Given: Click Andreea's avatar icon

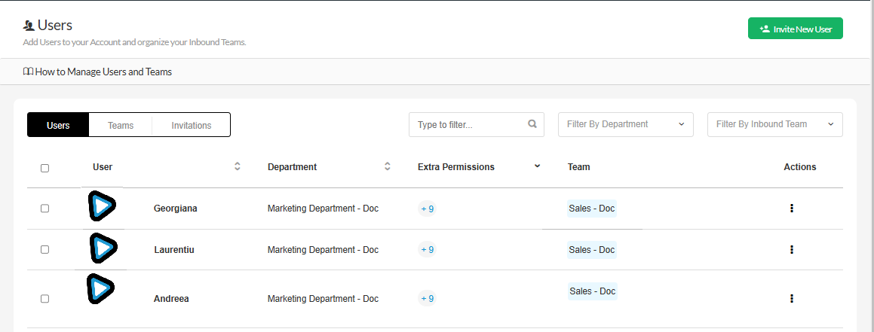Looking at the screenshot, I should (100, 288).
